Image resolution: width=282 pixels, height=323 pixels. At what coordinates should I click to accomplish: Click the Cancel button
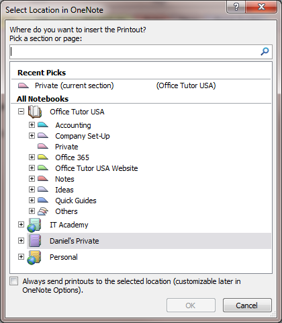[247, 306]
